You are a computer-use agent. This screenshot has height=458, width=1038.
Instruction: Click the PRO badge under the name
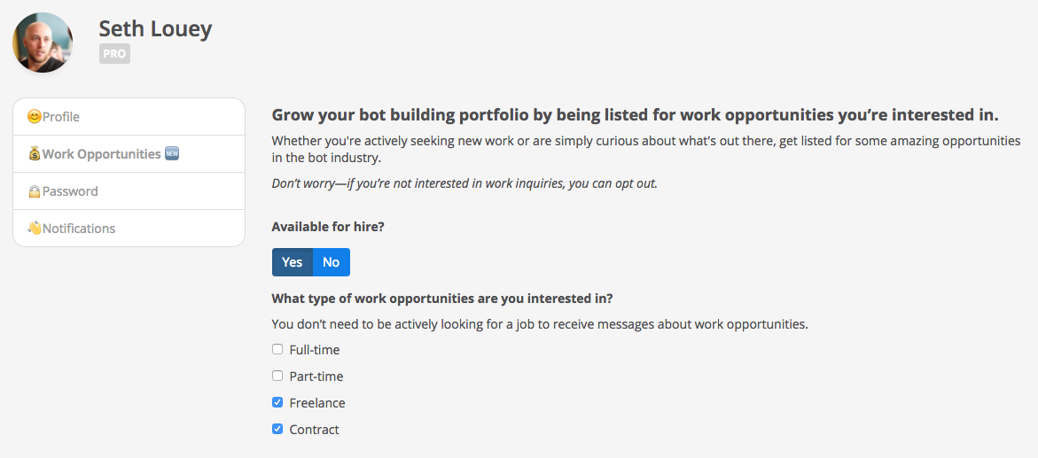(x=114, y=54)
